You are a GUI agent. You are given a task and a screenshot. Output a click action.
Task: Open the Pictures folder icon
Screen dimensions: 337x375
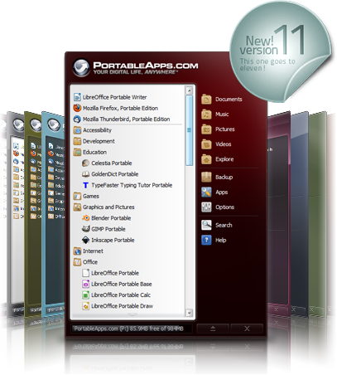pyautogui.click(x=206, y=129)
